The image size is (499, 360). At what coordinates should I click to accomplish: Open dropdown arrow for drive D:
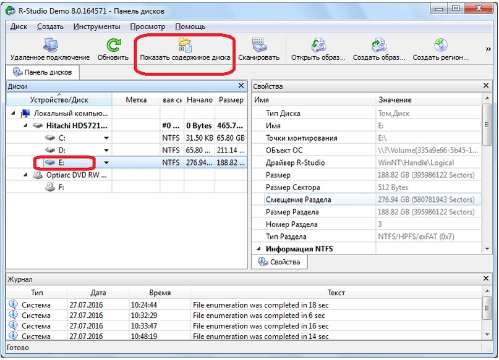click(x=106, y=150)
